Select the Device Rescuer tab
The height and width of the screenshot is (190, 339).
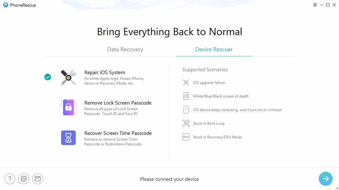pyautogui.click(x=214, y=49)
